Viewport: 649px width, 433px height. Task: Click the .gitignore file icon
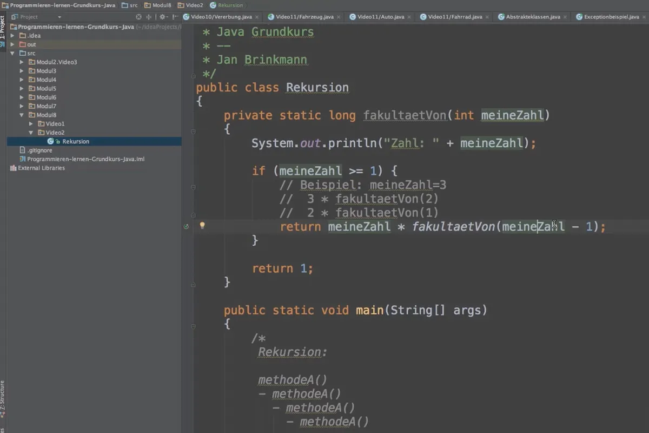pyautogui.click(x=22, y=150)
